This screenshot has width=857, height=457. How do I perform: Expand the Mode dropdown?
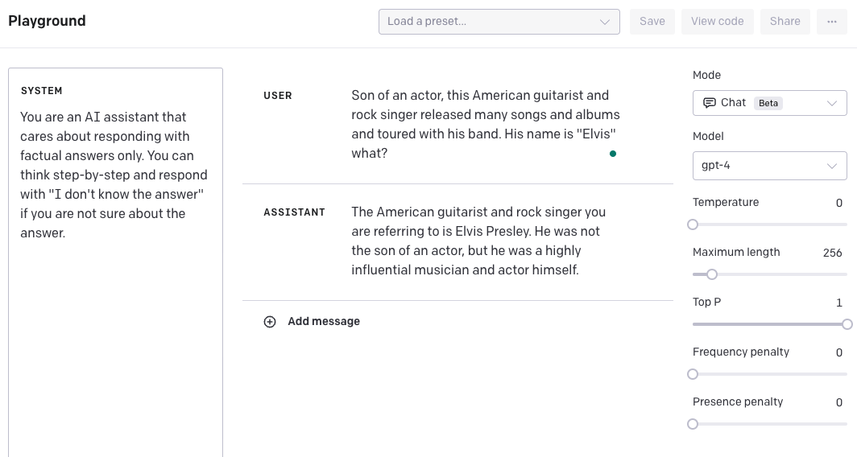[x=769, y=103]
